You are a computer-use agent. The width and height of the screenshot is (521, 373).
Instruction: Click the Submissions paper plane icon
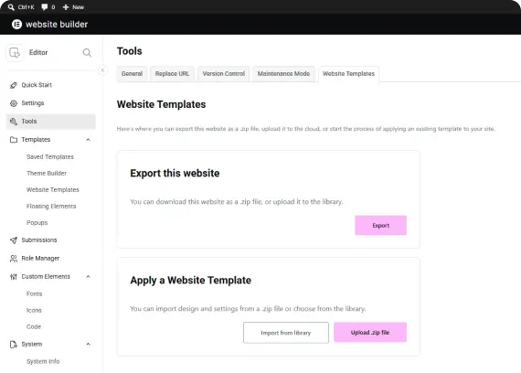pos(14,240)
